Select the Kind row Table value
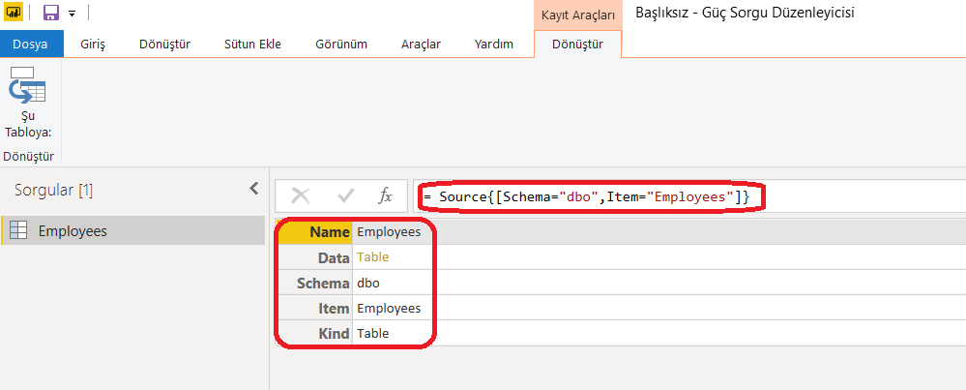Image resolution: width=966 pixels, height=390 pixels. (372, 333)
